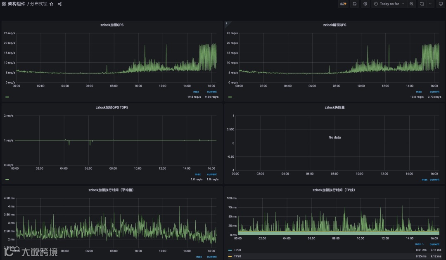Image resolution: width=446 pixels, height=260 pixels.
Task: Share the dashboard via share icon
Action: 59,4
